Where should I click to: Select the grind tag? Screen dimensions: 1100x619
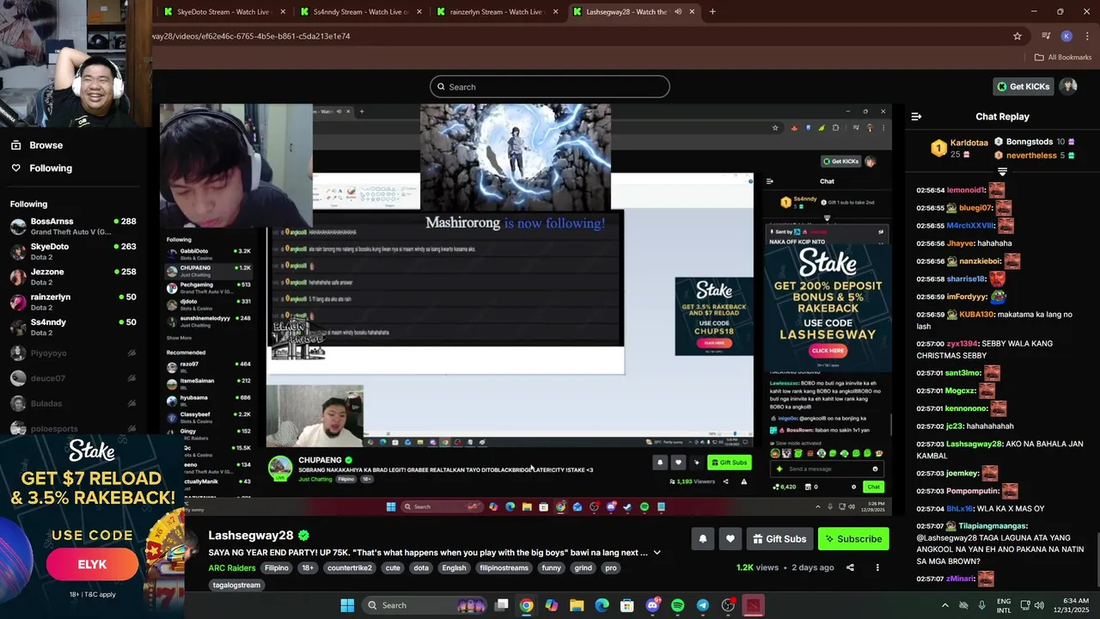point(583,568)
